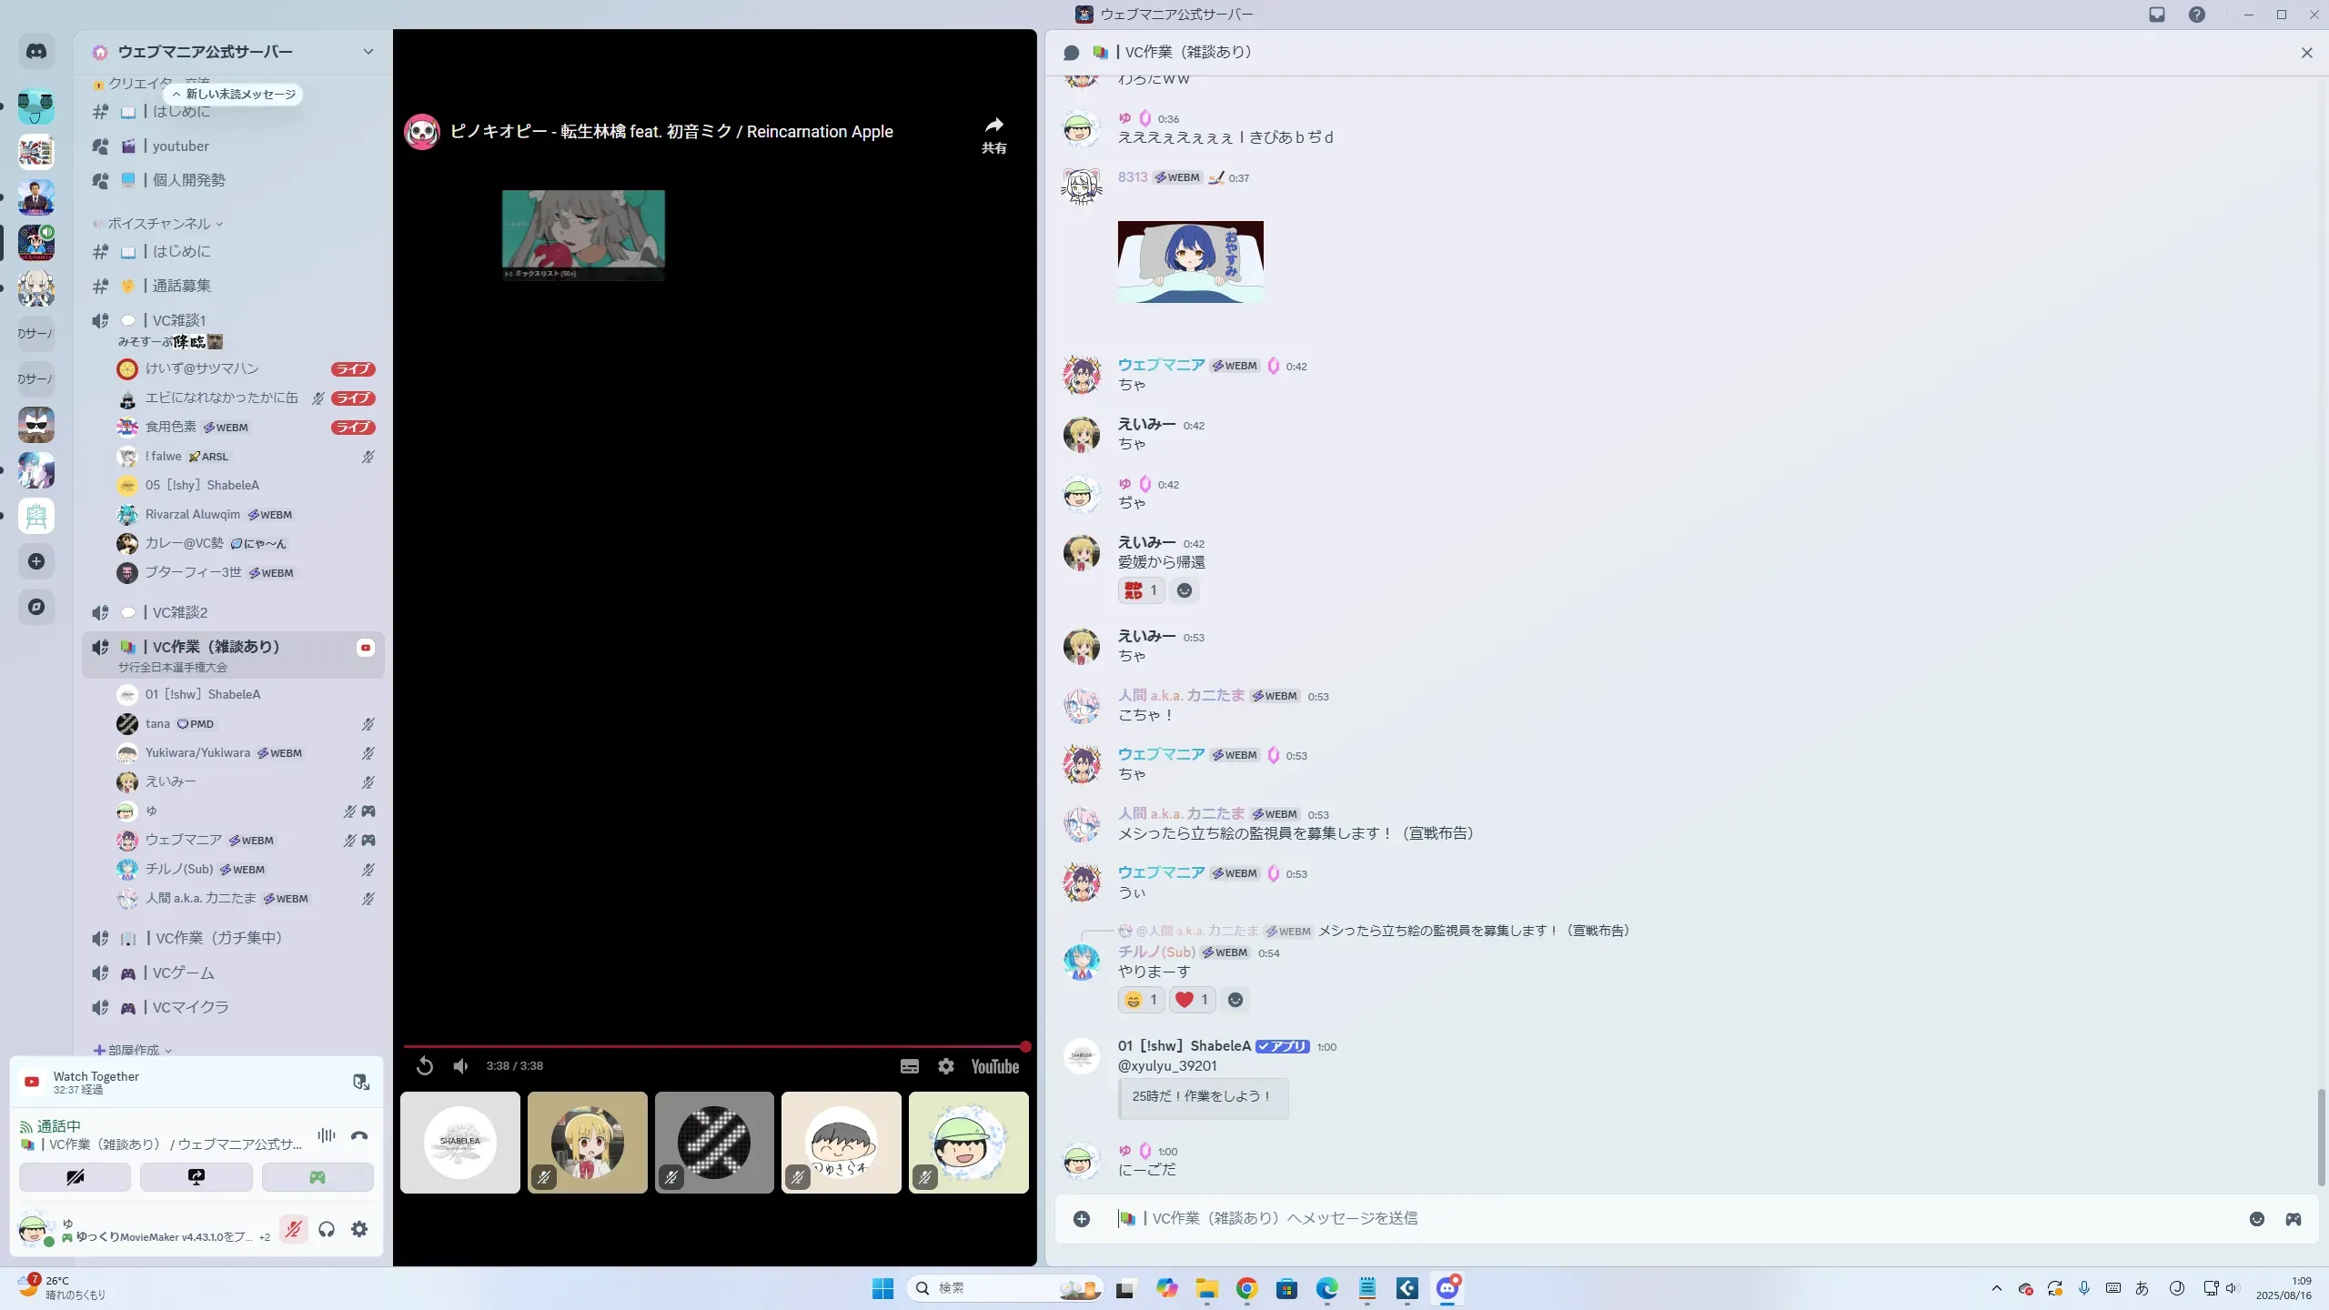
Task: Toggle headphone deafen button
Action: click(327, 1230)
